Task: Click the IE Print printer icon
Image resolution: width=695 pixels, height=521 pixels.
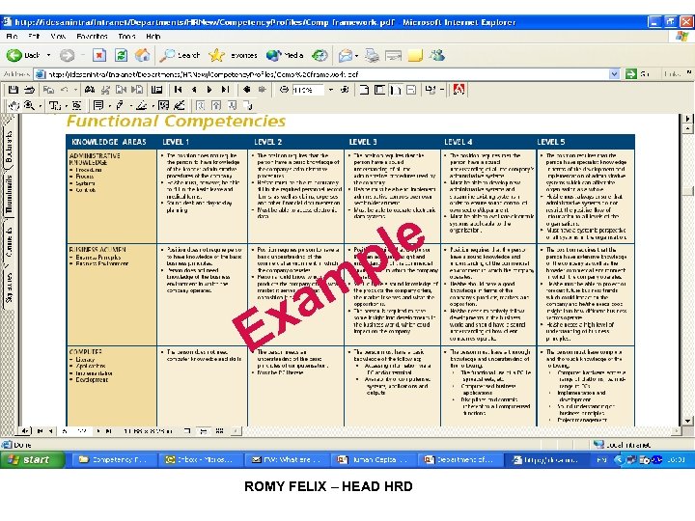Action: tap(372, 55)
